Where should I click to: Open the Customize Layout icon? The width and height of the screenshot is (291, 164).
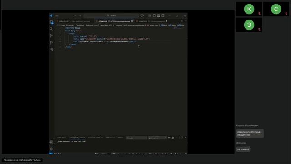click(150, 15)
